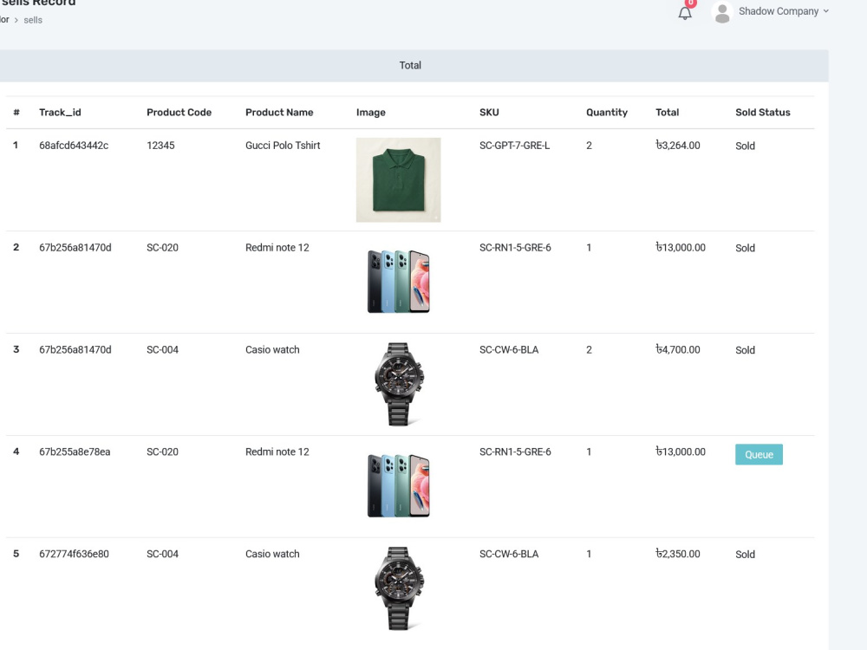Select track id 672774f636e80
The width and height of the screenshot is (867, 650).
pos(74,554)
